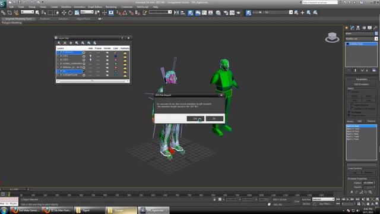
Task: Open the Modifiers menu
Action: (x=66, y=7)
